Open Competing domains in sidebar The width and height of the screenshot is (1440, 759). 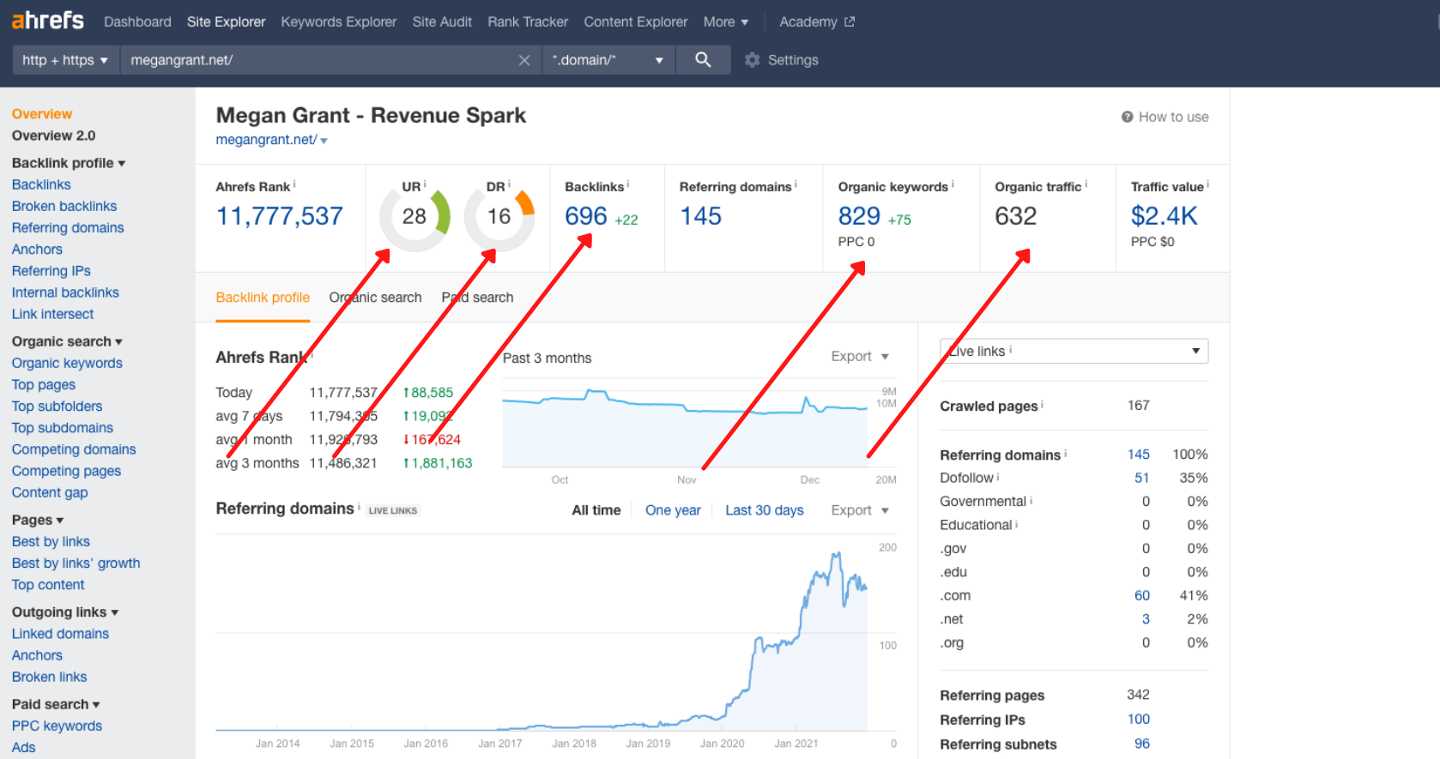[x=74, y=449]
